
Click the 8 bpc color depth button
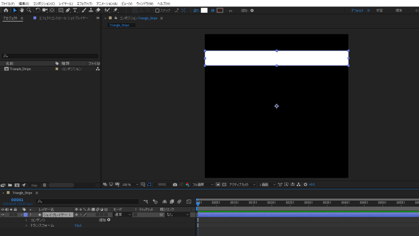34,185
